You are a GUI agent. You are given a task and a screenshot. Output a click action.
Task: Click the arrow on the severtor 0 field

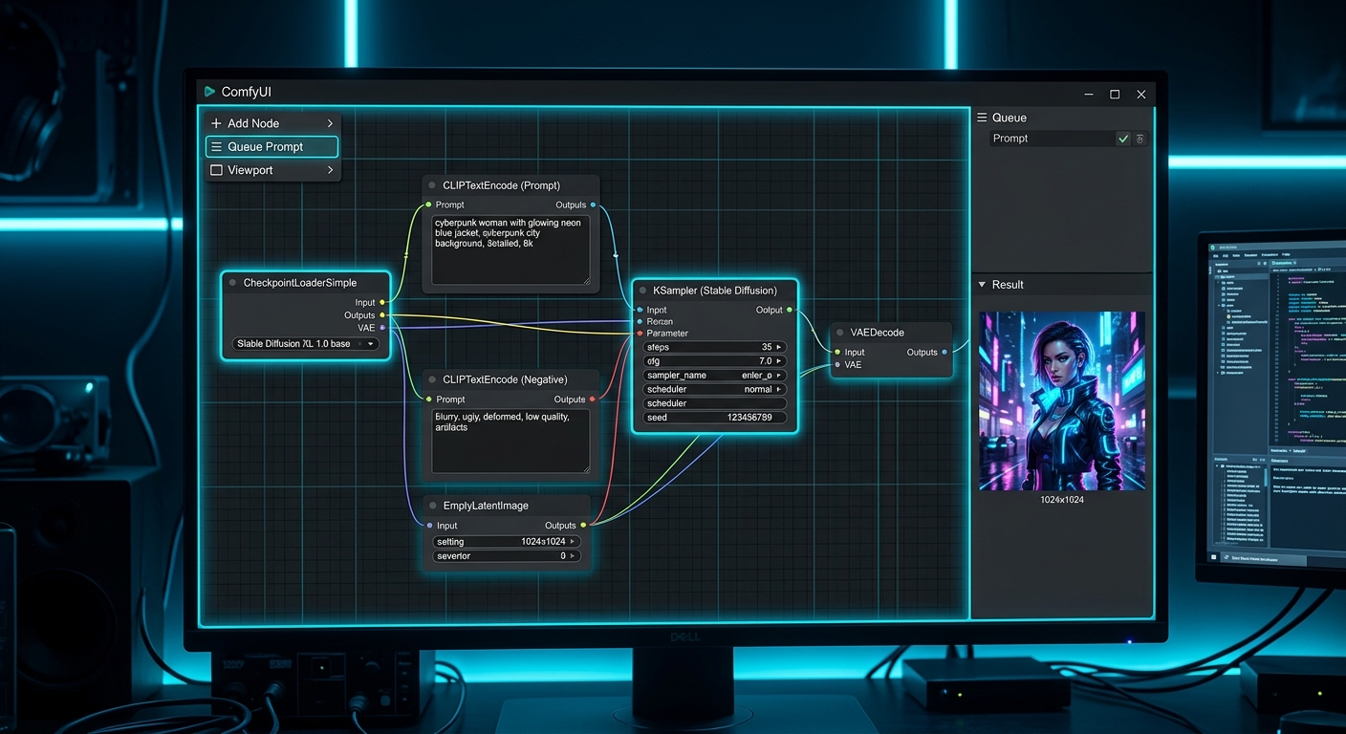574,556
